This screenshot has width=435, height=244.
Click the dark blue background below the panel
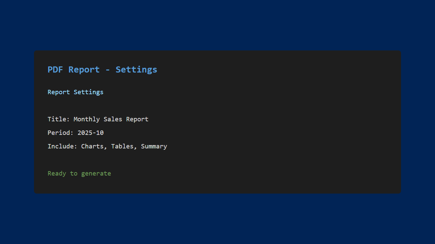click(217, 220)
